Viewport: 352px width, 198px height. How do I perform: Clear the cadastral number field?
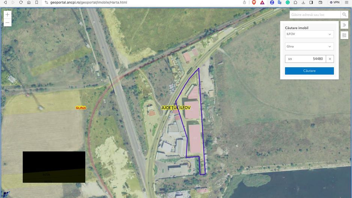pyautogui.click(x=330, y=59)
